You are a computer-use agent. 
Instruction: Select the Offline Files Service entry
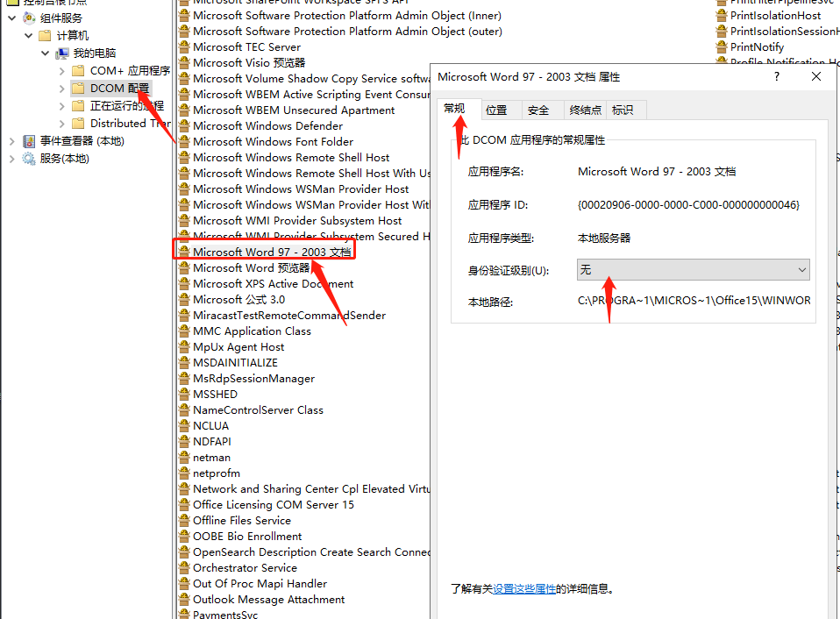pyautogui.click(x=242, y=521)
